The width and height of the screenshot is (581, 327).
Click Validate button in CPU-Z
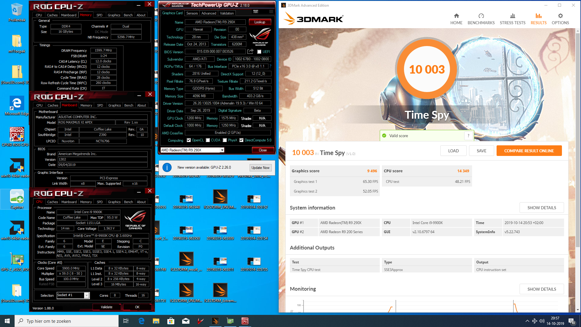click(107, 307)
